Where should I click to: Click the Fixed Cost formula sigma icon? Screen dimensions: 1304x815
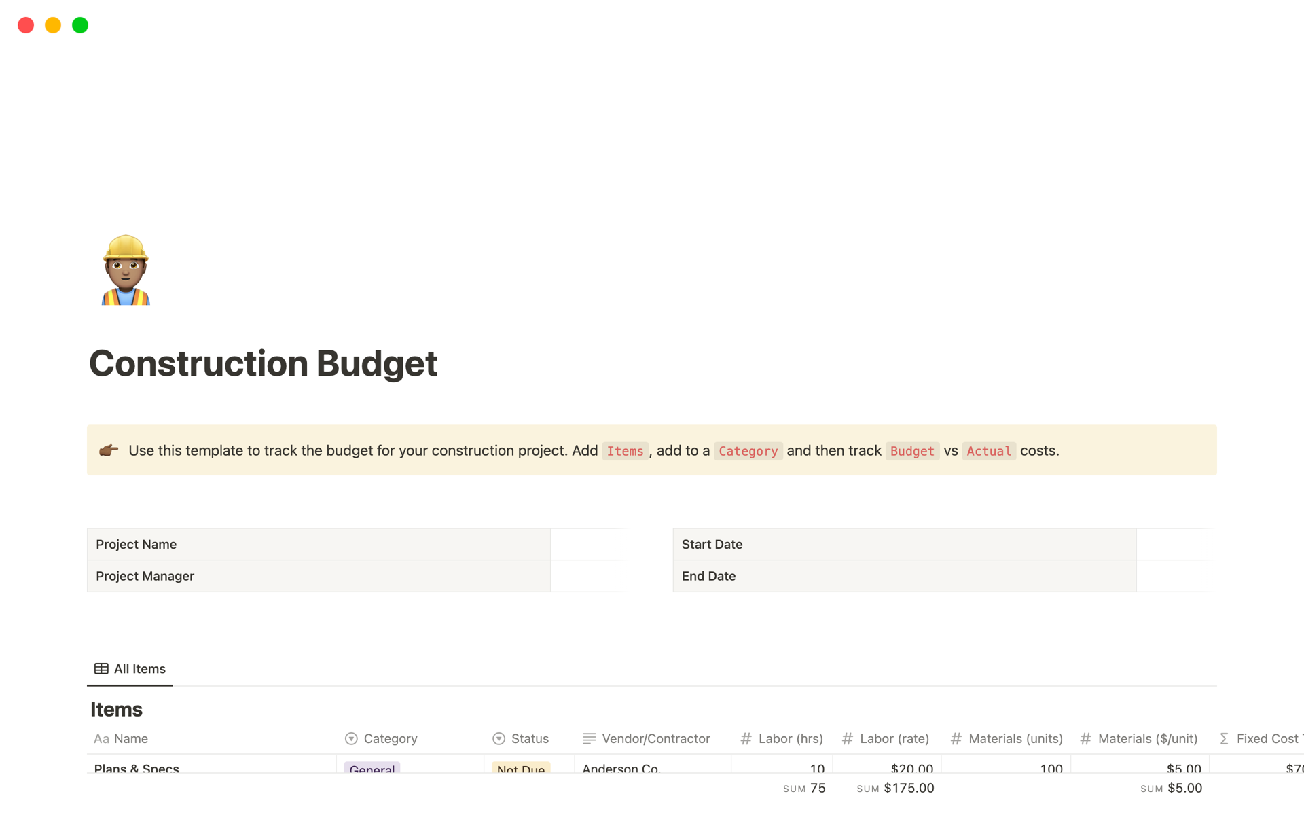1224,739
